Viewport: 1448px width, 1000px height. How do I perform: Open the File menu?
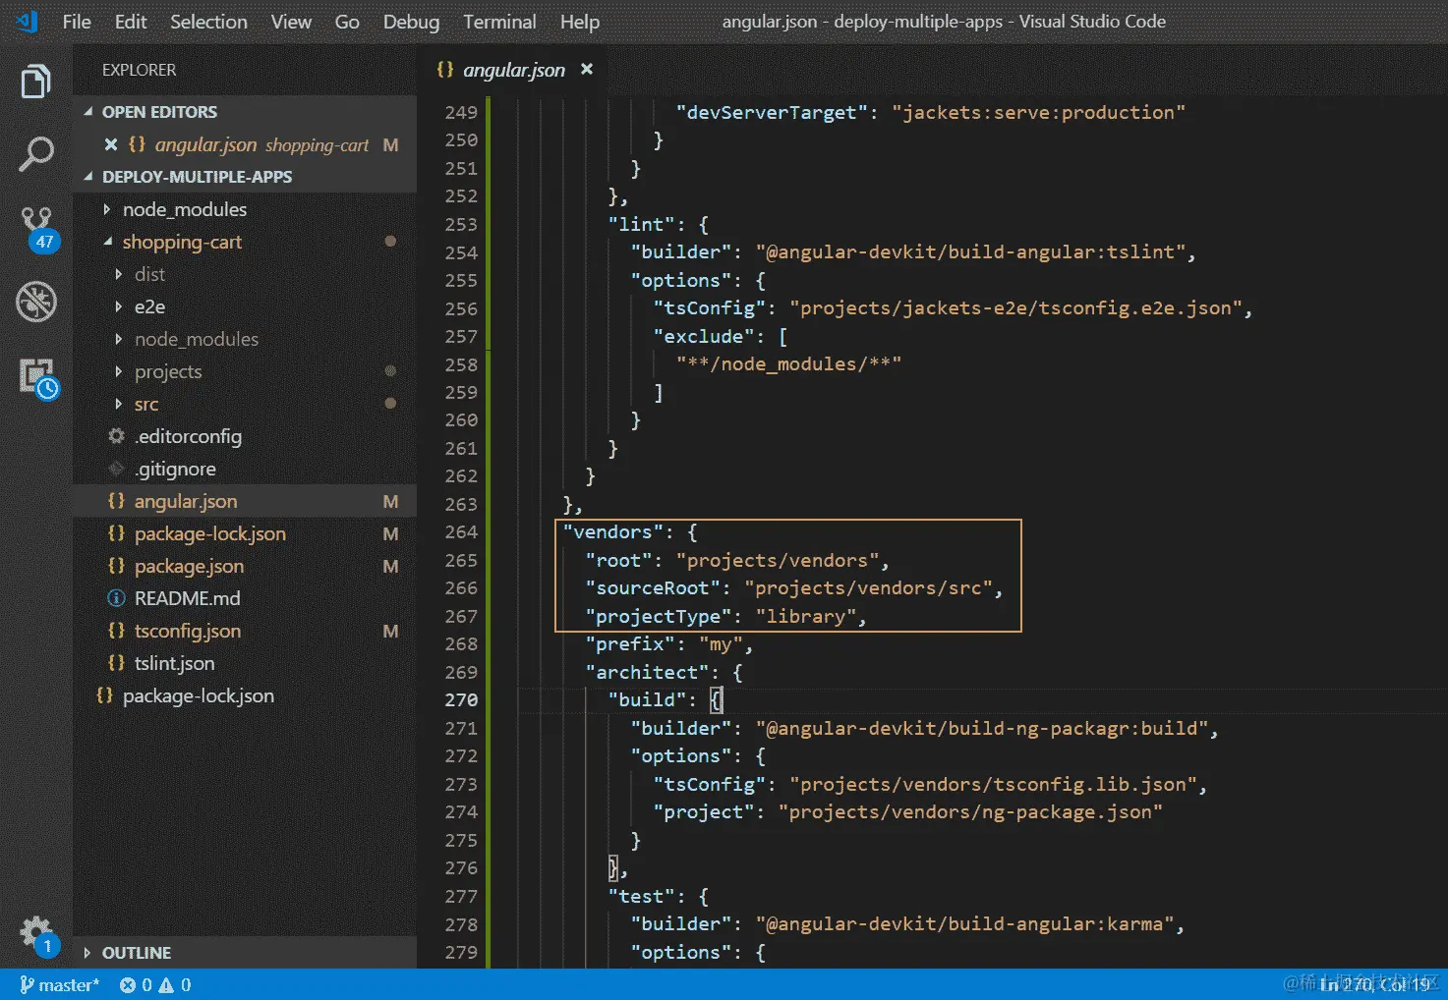click(x=77, y=22)
